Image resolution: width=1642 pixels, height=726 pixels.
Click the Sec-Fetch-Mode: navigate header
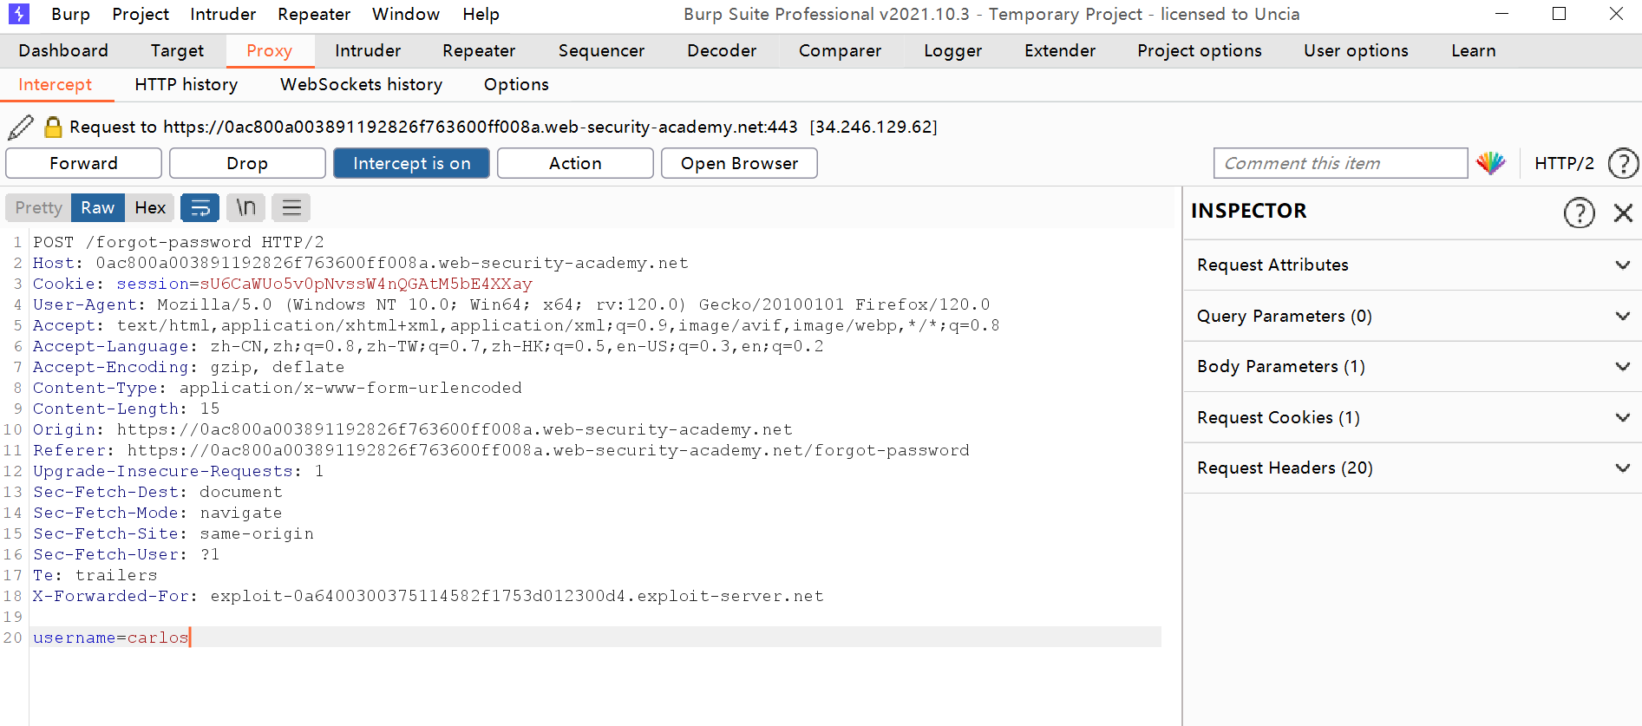(158, 513)
